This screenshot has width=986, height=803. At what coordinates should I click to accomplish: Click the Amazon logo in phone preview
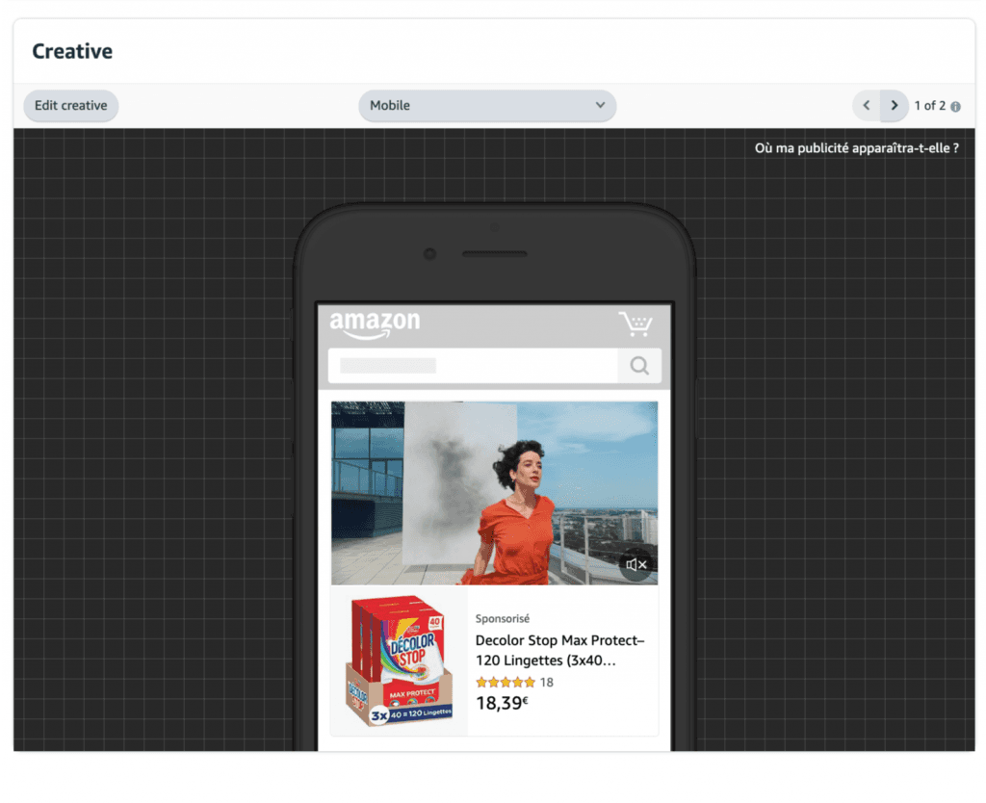point(375,324)
